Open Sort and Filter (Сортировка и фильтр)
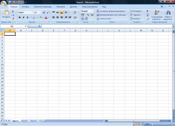 (x=157, y=15)
